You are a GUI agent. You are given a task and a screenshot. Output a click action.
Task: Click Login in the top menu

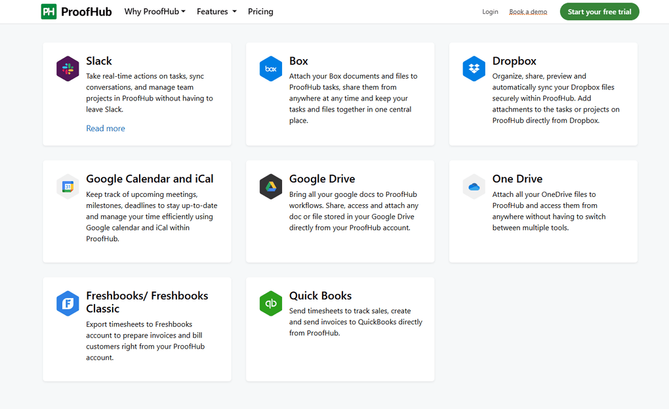coord(490,11)
